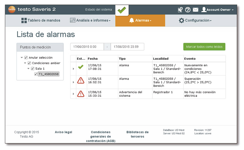
Task: Toggle the Anular selección checkbox
Action: coord(26,58)
